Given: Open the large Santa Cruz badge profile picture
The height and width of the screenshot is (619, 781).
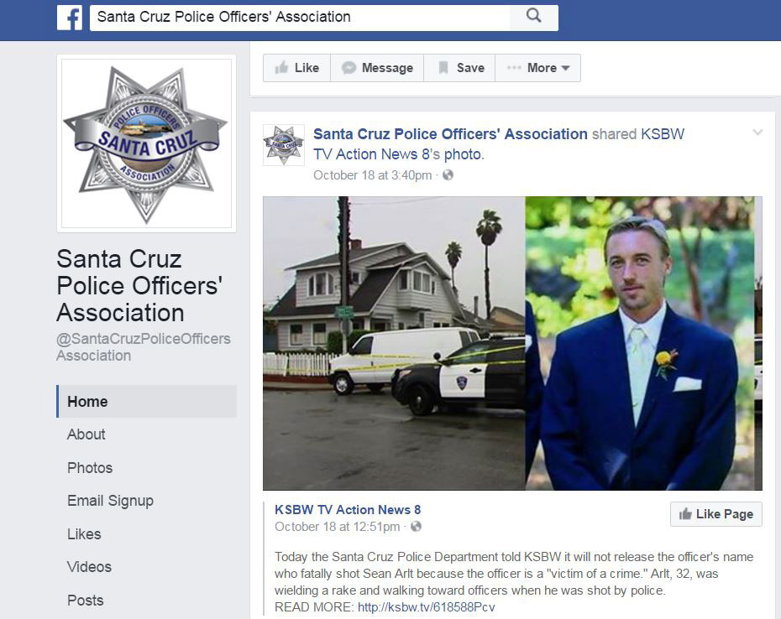Looking at the screenshot, I should pyautogui.click(x=146, y=143).
